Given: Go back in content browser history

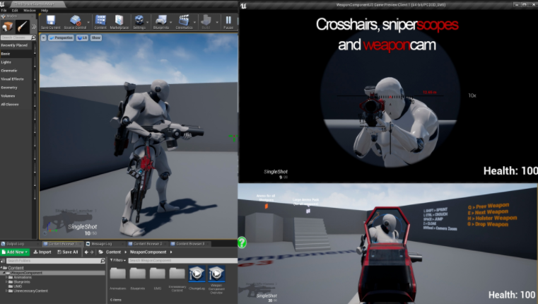Looking at the screenshot, I should pos(86,252).
